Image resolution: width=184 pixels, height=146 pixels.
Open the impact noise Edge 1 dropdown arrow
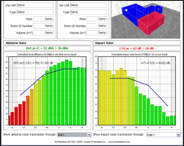(179, 135)
